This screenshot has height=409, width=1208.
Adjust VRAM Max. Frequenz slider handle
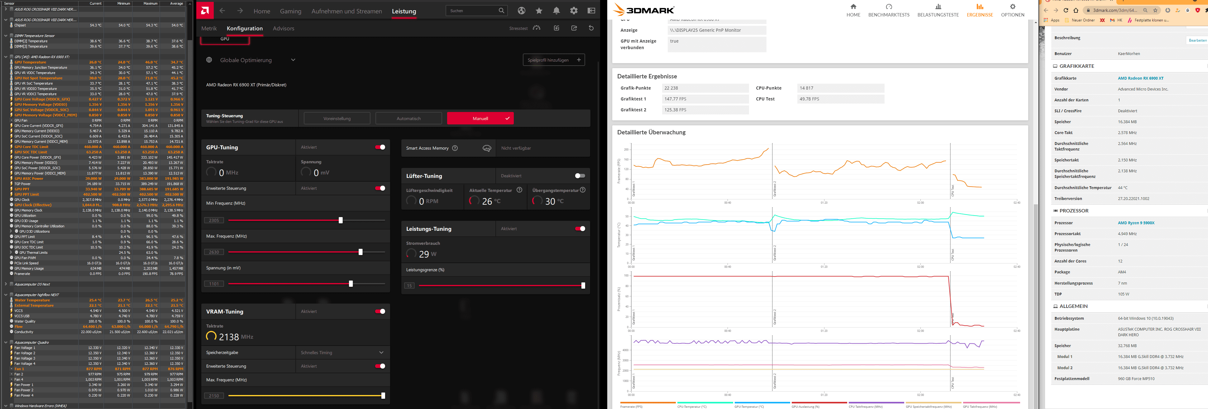coord(383,396)
